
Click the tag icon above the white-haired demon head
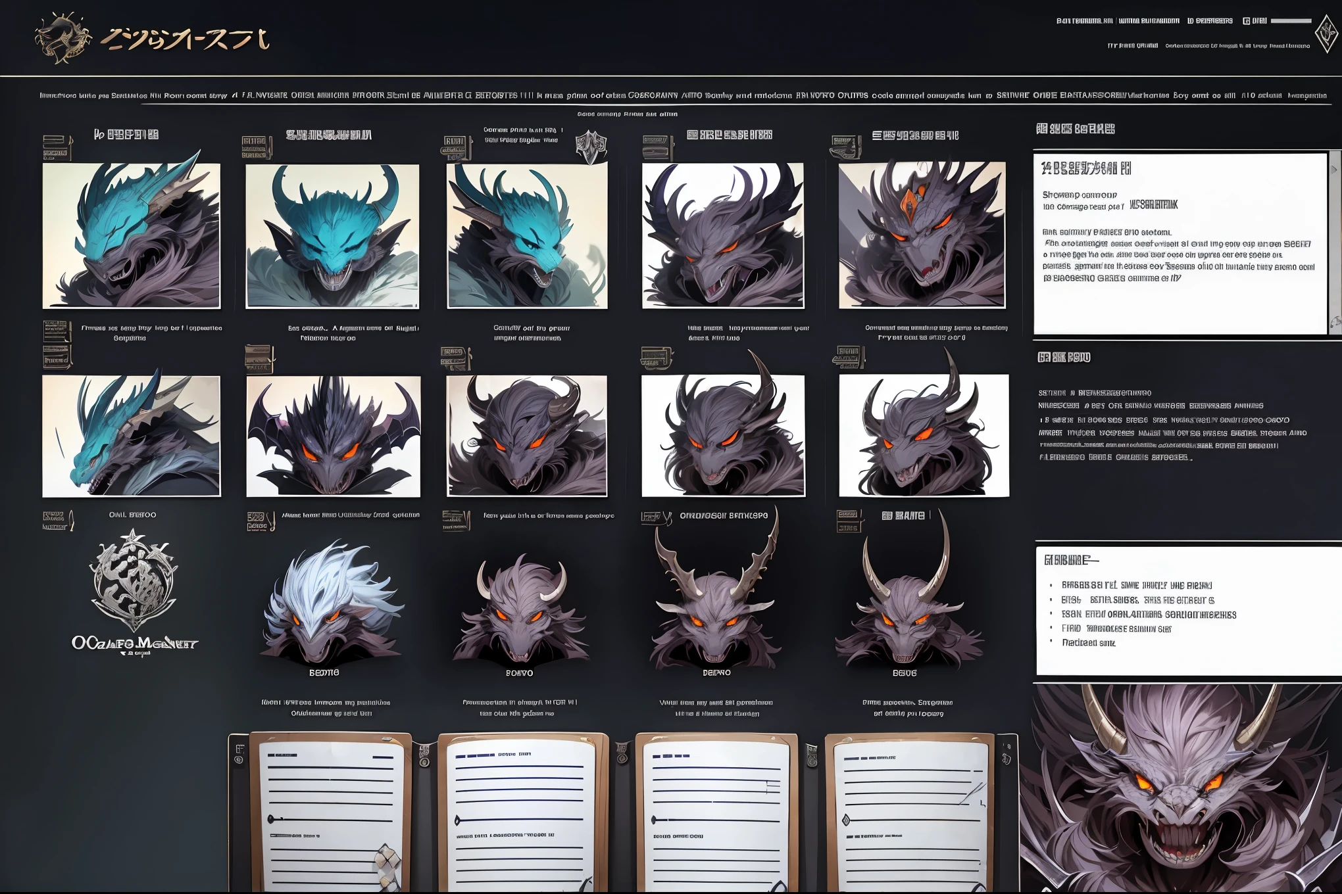tap(261, 521)
